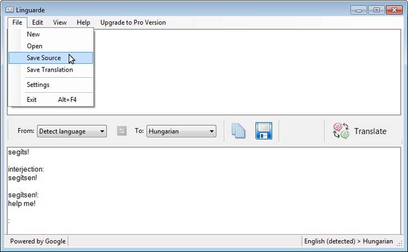Screen dimensions: 408x252
Task: Close the Linguarde window
Action: (394, 10)
